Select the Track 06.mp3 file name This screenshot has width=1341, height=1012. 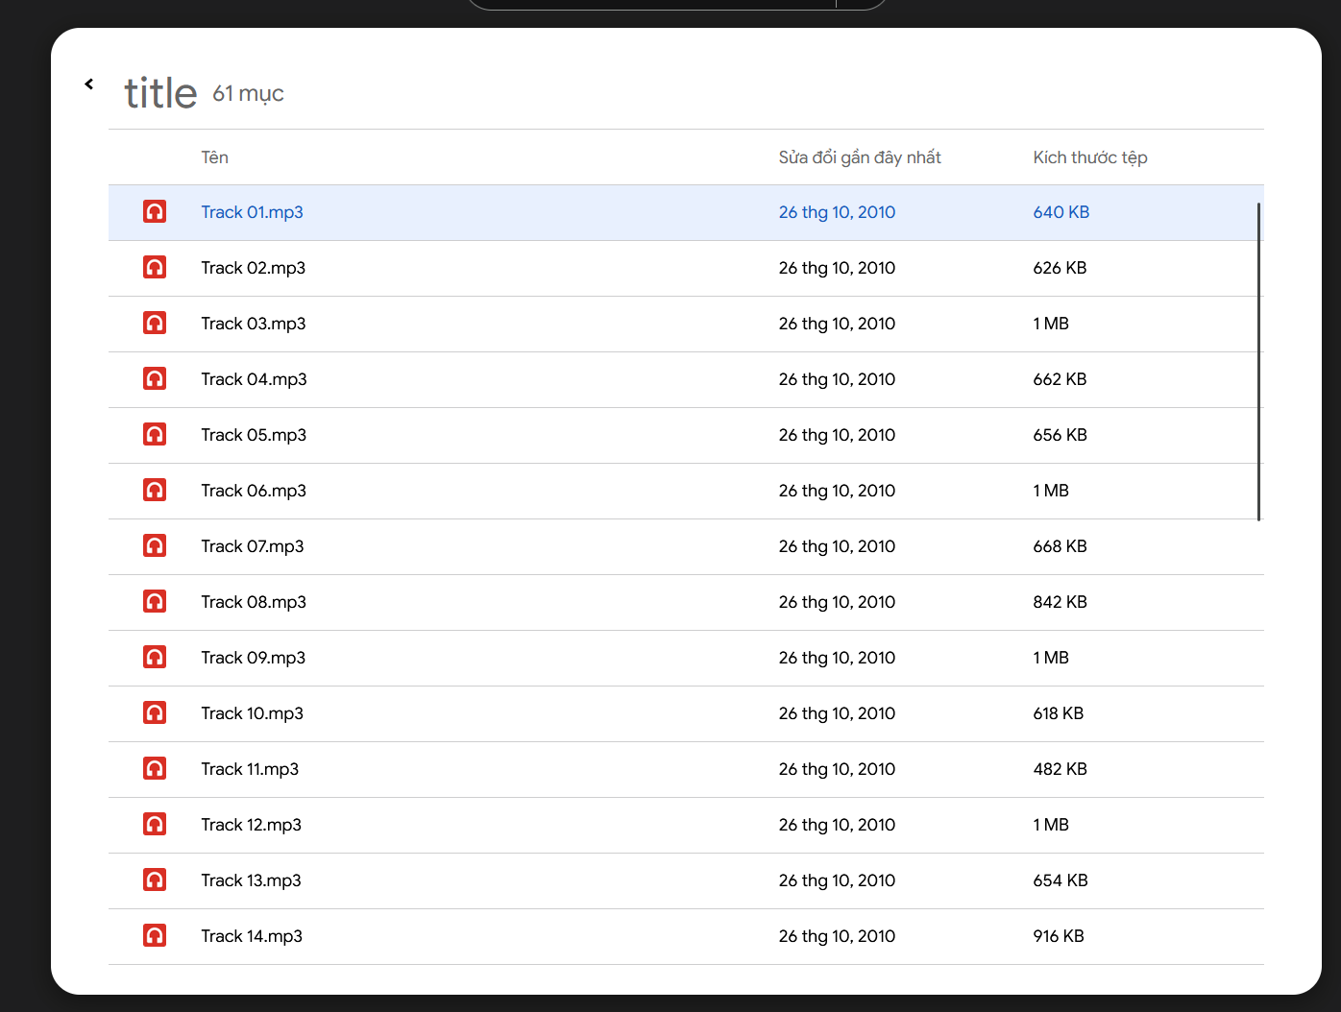tap(254, 491)
